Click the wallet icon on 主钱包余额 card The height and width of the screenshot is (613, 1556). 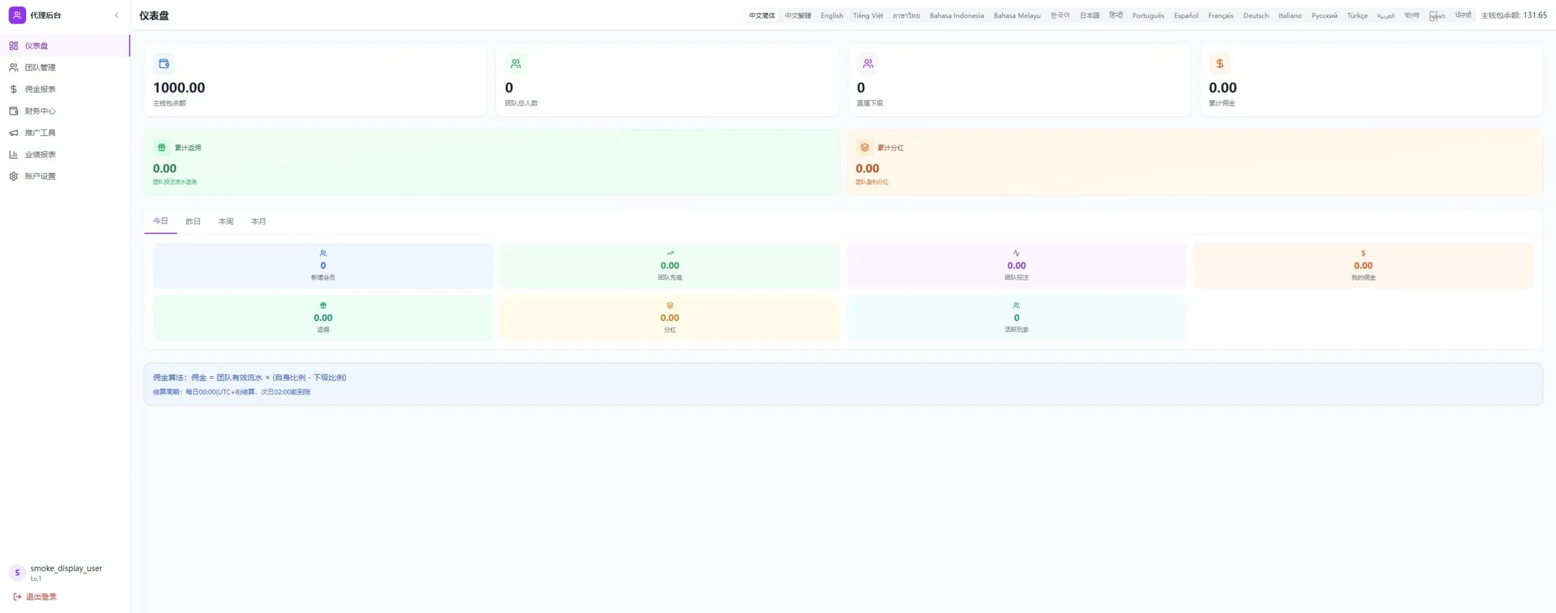point(164,64)
